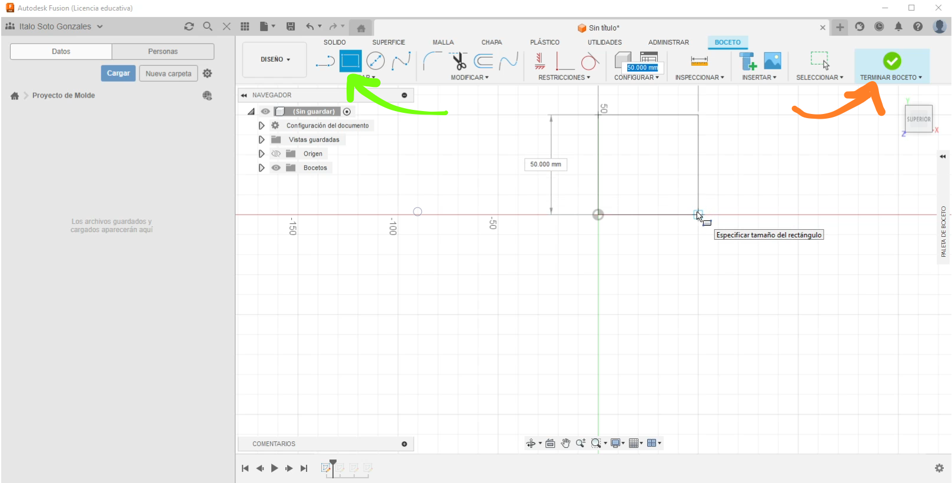
Task: Toggle visibility of the unsaved document
Action: point(265,112)
